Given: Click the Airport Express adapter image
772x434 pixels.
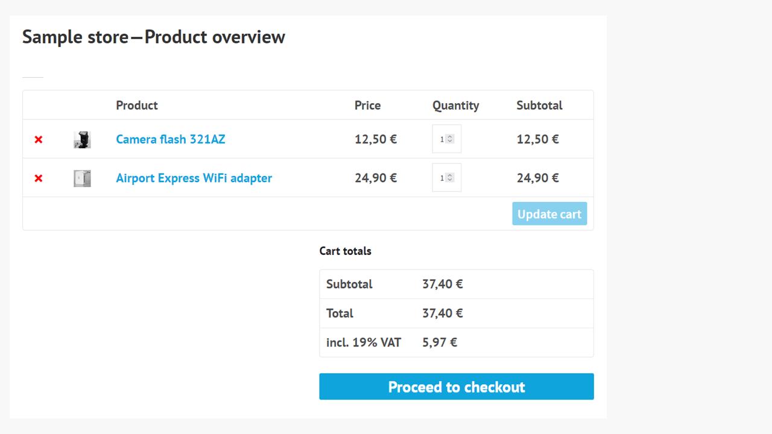Looking at the screenshot, I should (x=82, y=178).
